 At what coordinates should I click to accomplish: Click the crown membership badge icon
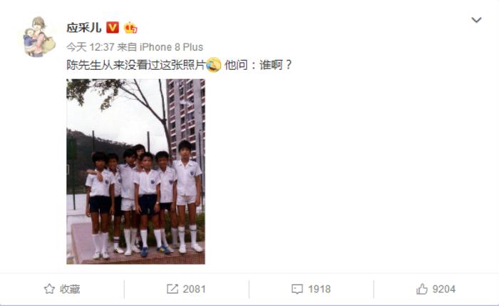[130, 28]
